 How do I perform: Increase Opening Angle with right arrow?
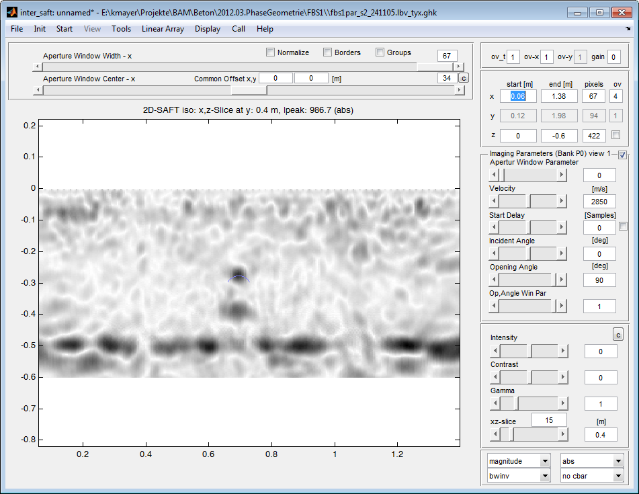(x=562, y=280)
